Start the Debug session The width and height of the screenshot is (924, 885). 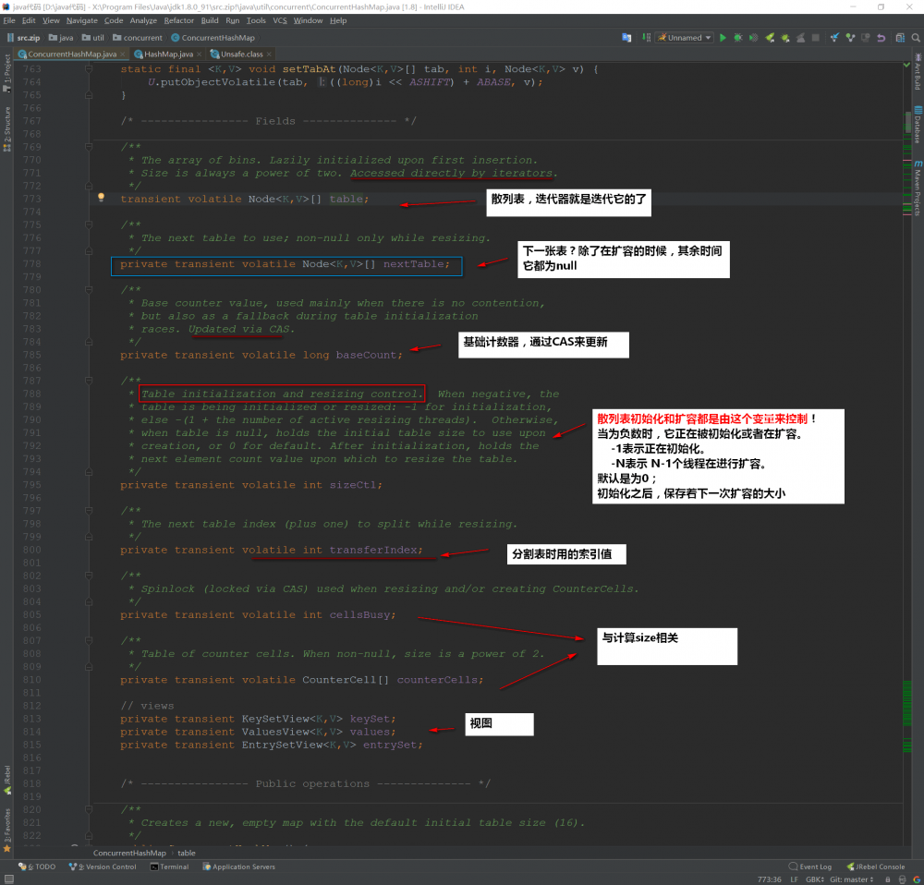click(x=738, y=38)
